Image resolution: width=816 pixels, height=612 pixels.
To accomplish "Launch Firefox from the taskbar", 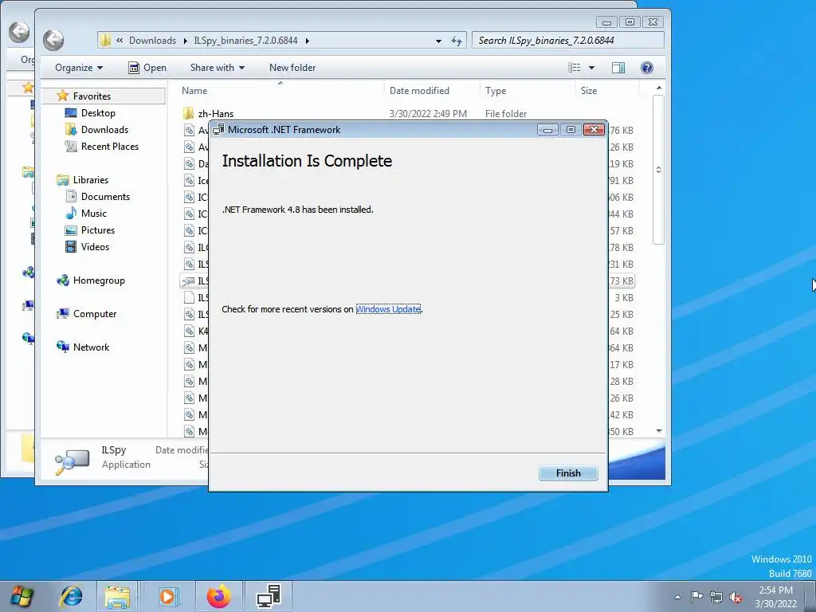I will [x=218, y=596].
